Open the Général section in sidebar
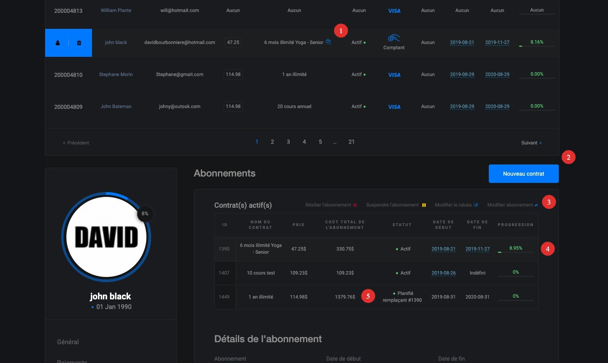The width and height of the screenshot is (608, 363). [x=68, y=342]
